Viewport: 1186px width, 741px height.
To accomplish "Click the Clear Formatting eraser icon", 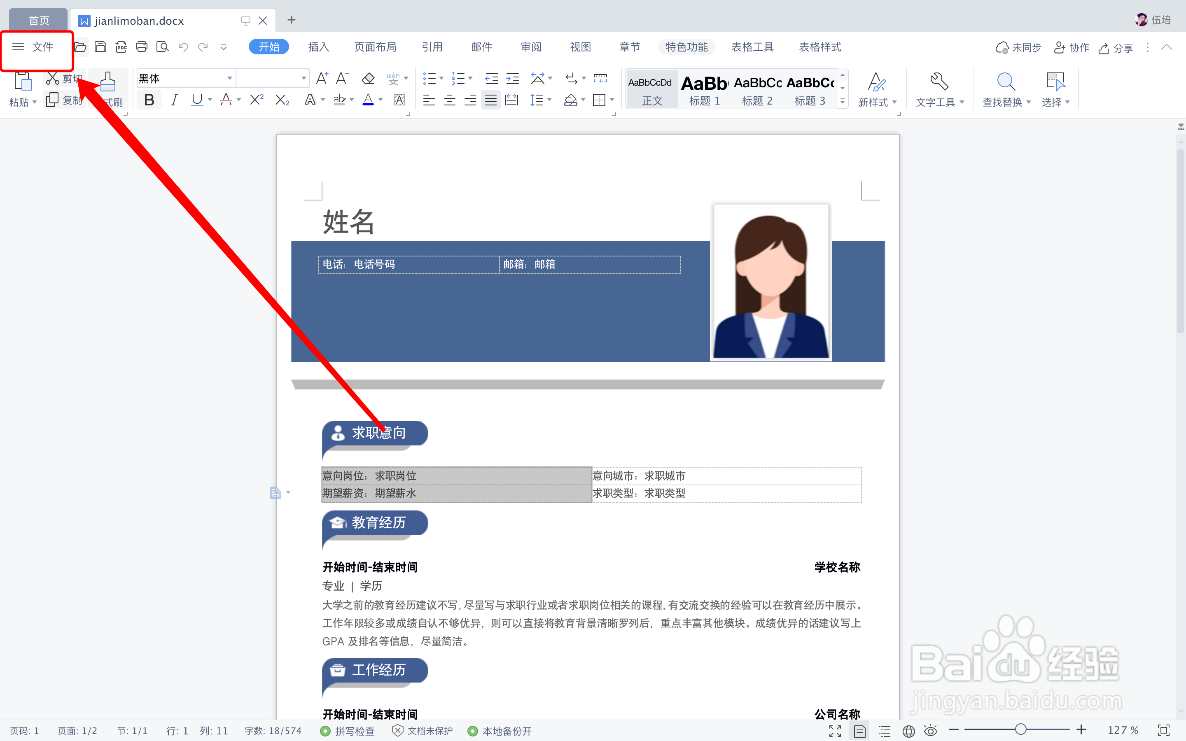I will point(368,78).
